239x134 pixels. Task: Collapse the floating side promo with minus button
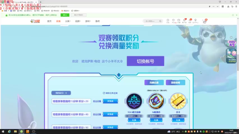[231, 38]
